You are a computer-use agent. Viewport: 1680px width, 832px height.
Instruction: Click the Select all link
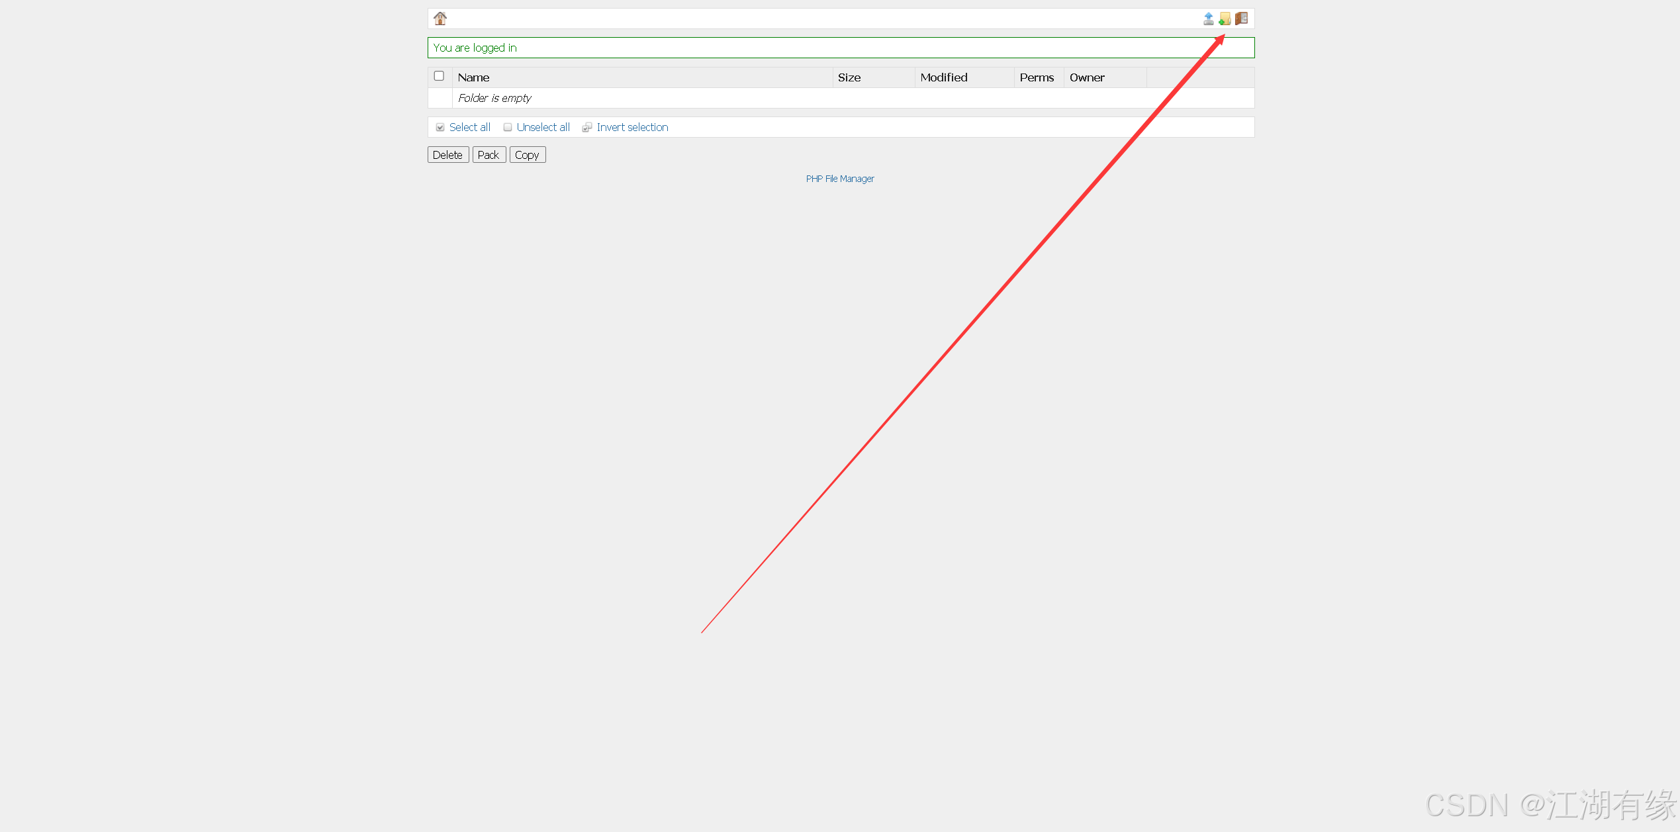pos(469,127)
